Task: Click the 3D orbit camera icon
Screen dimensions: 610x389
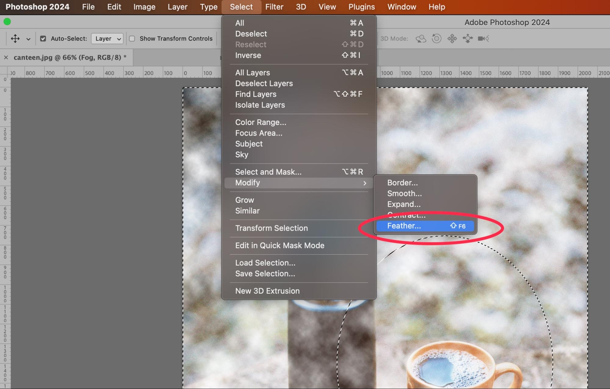Action: (421, 39)
